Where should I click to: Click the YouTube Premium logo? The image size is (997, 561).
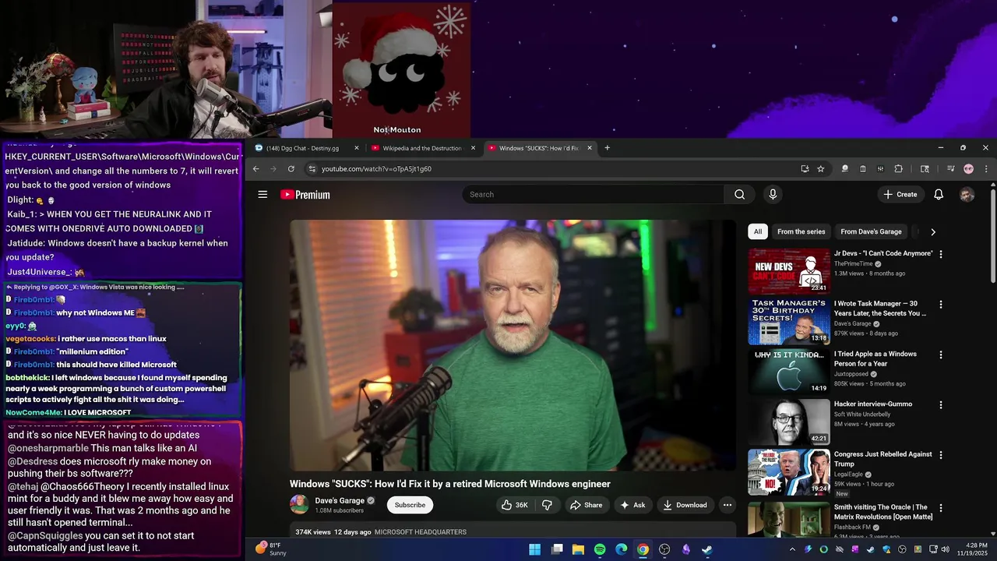[x=305, y=195]
